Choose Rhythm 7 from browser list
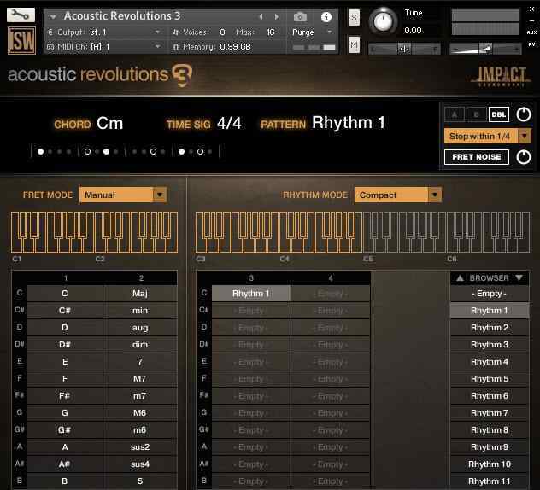The image size is (540, 490). [x=490, y=412]
